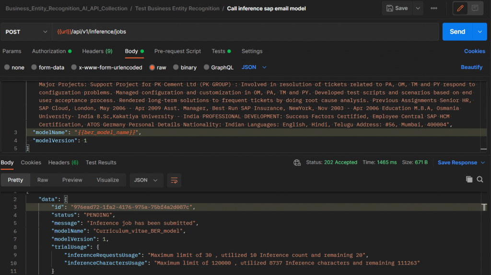Click the "Inference job has been submitted" message line
This screenshot has width=491, height=275.
click(x=125, y=223)
